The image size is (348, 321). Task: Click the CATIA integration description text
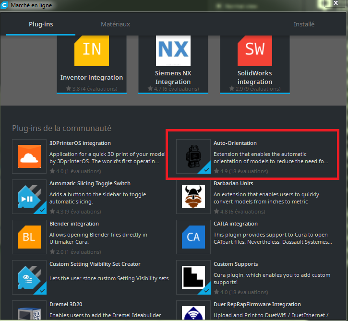click(273, 238)
